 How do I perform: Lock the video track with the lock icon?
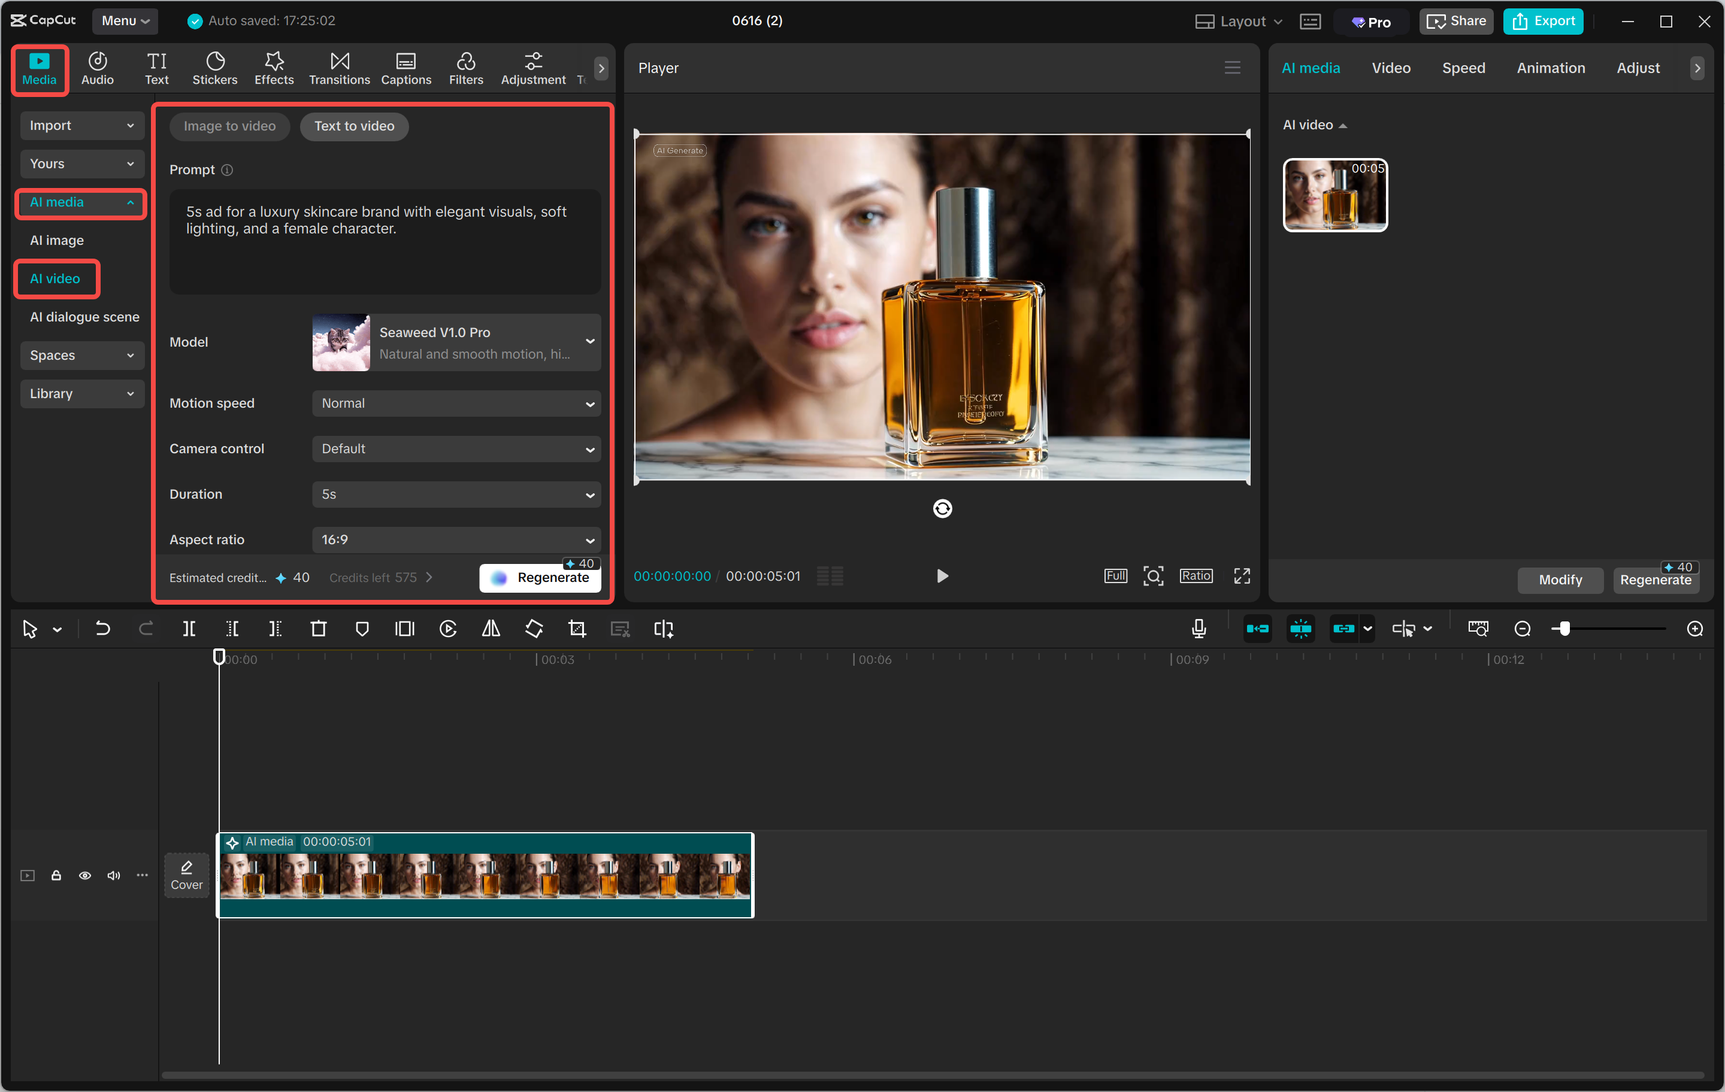coord(56,875)
